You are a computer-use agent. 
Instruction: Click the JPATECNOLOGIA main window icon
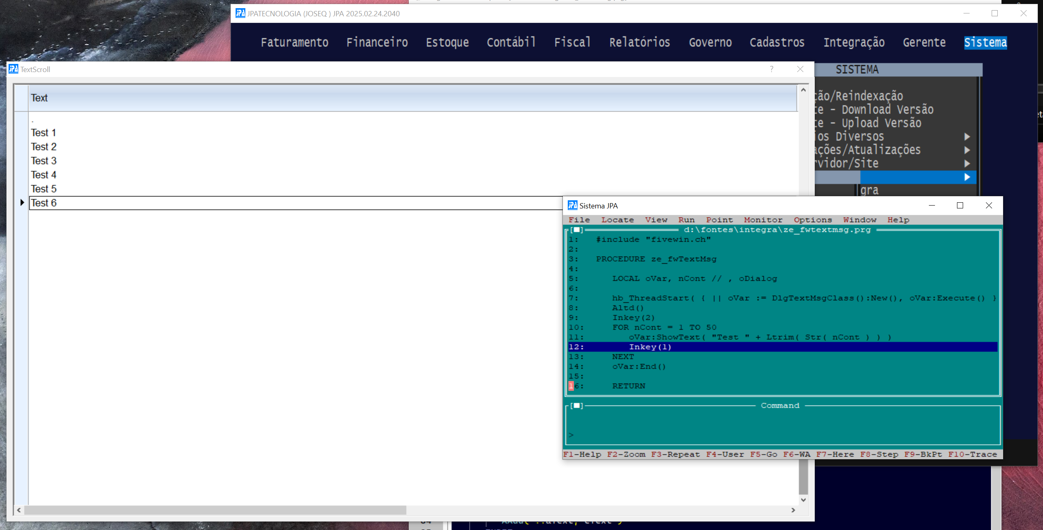240,13
